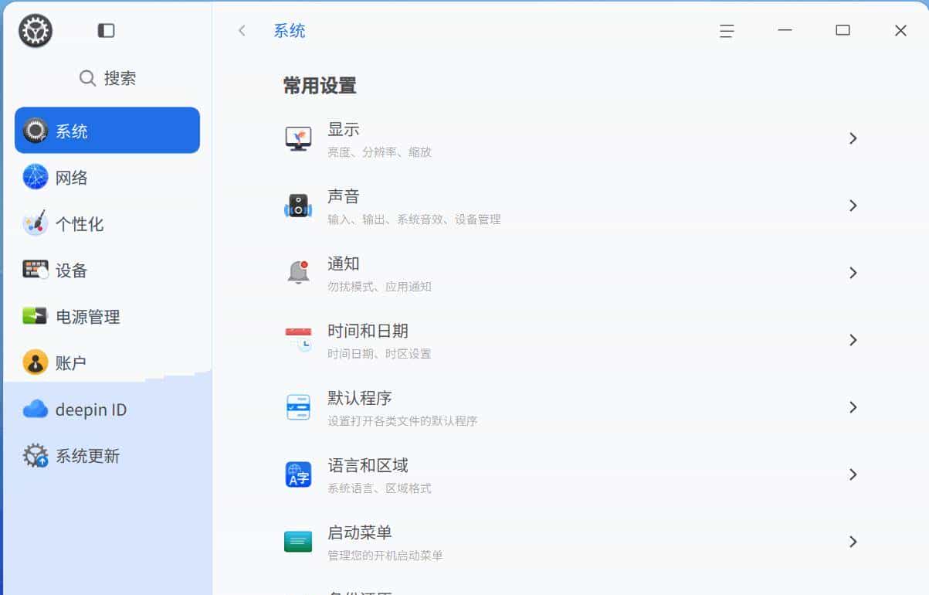Open 系统更新 system update gear icon
This screenshot has width=929, height=595.
point(34,455)
